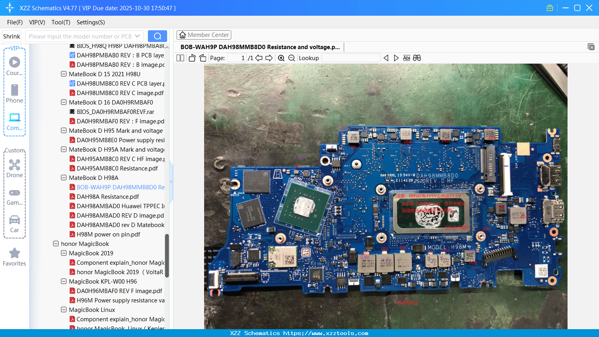Collapse the MagicBook 2019 node
This screenshot has width=599, height=337.
point(64,253)
